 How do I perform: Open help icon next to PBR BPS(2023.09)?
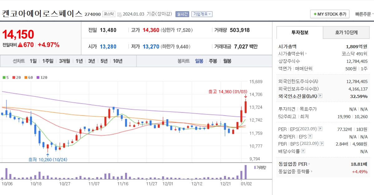(322, 144)
